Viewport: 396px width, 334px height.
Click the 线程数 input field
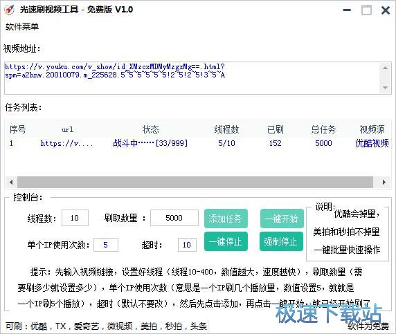[75, 218]
